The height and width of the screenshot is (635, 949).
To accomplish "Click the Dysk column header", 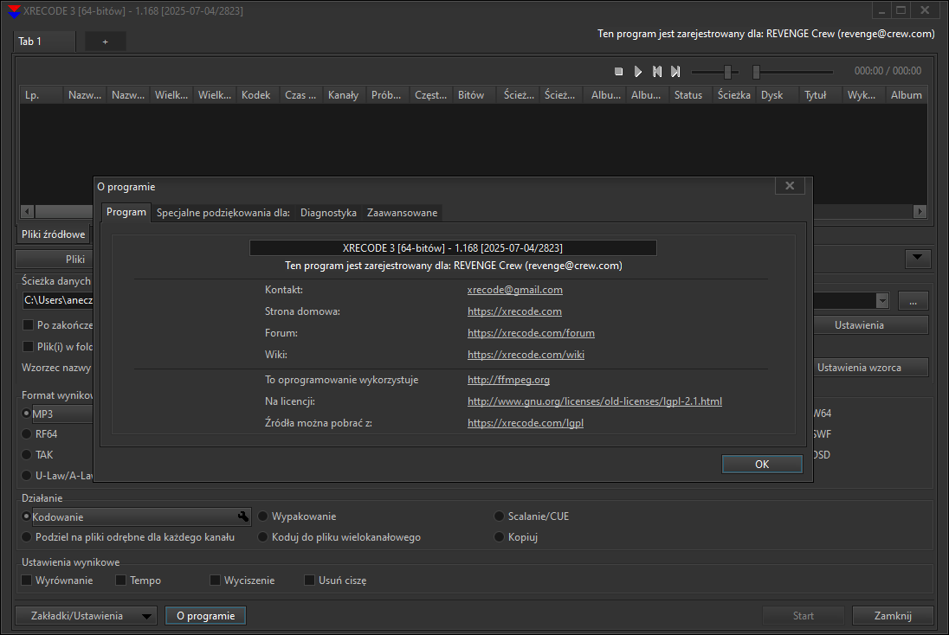I will point(777,95).
